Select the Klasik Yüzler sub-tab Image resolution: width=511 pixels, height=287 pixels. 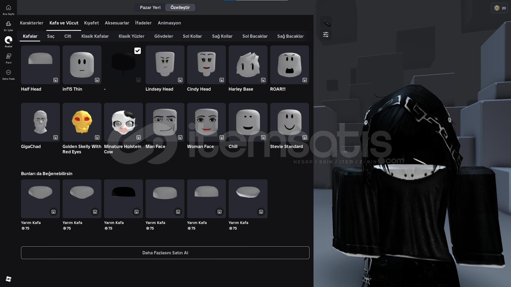coord(131,36)
